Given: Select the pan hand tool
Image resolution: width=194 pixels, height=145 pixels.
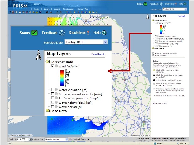Looking at the screenshot, I should pos(20,12).
